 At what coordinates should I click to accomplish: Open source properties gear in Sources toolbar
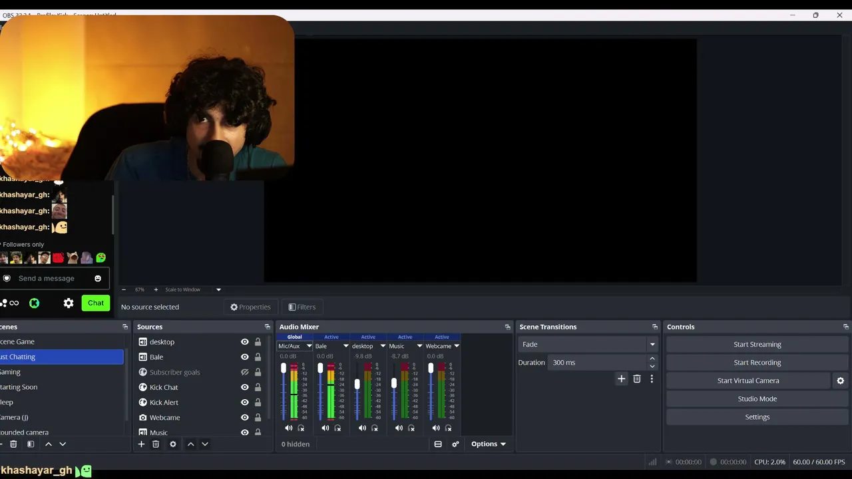coord(173,444)
